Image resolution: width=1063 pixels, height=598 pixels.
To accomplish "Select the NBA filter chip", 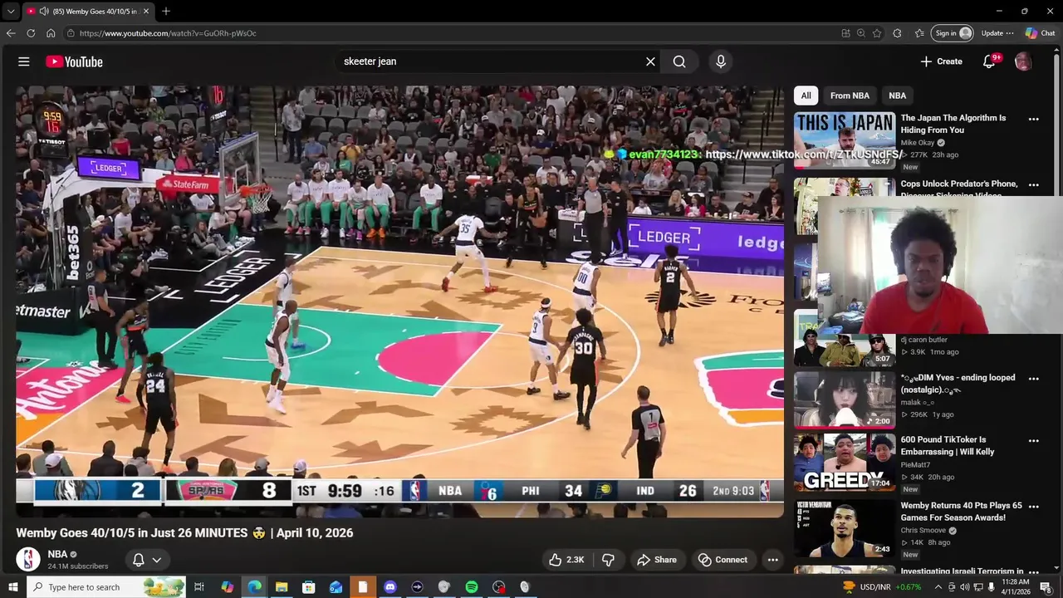I will pyautogui.click(x=897, y=96).
